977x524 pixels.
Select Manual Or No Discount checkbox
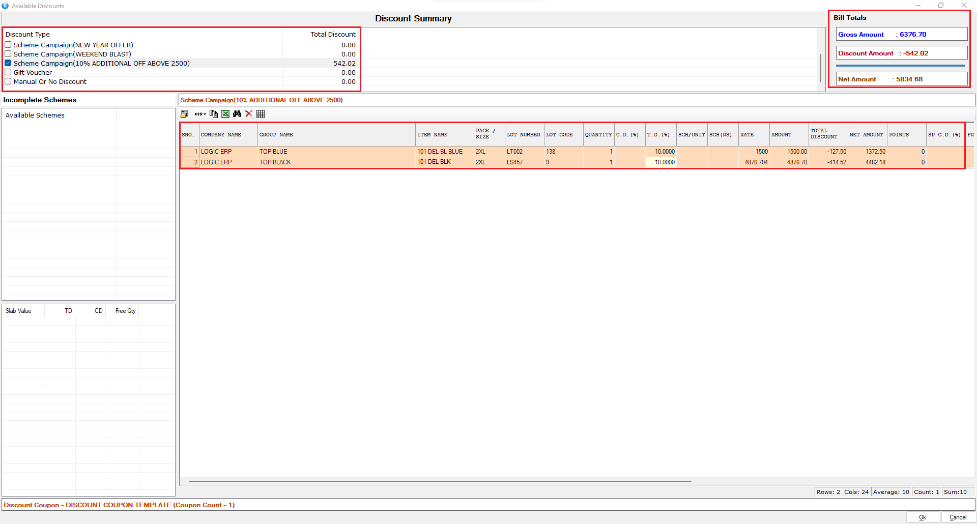[x=8, y=81]
